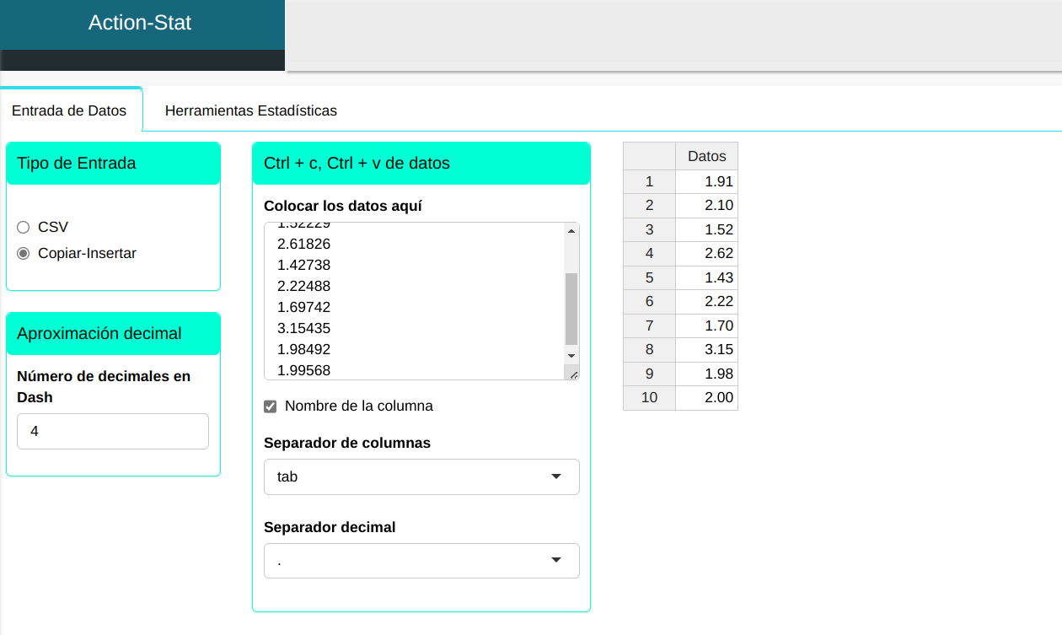Toggle the Nombre de la columna checkbox
Image resolution: width=1062 pixels, height=635 pixels.
click(x=271, y=406)
